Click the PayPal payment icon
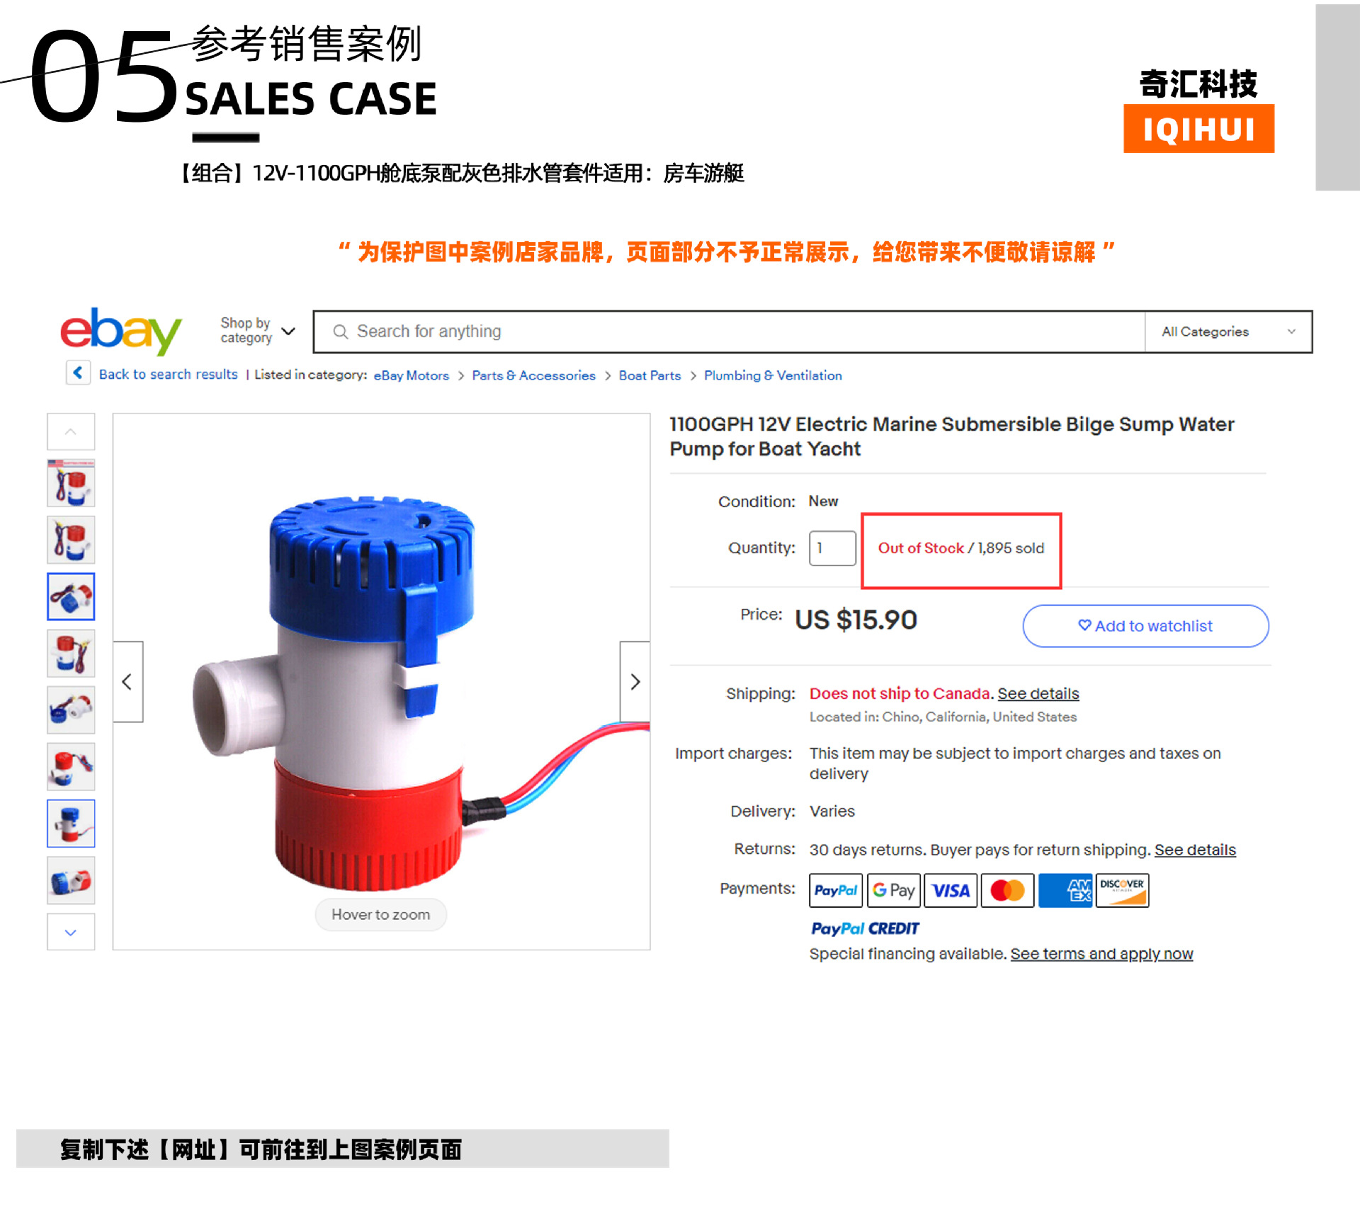Screen dimensions: 1360x1223 tap(836, 890)
